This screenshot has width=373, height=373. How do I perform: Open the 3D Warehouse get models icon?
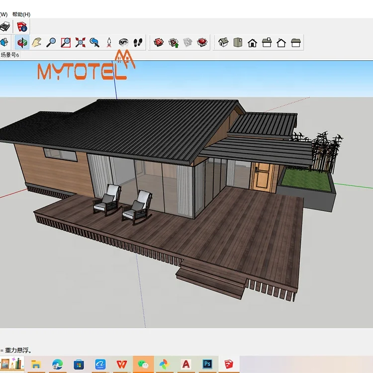[159, 42]
